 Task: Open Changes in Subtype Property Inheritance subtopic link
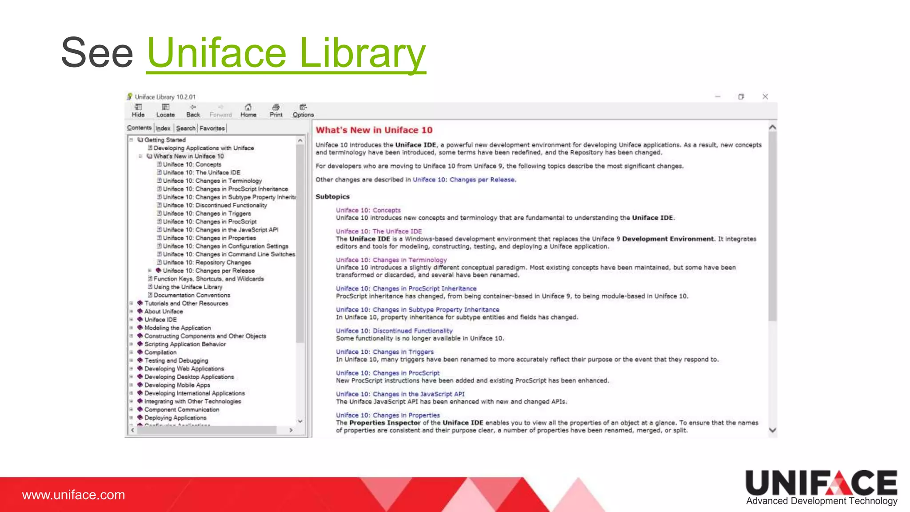pyautogui.click(x=417, y=309)
